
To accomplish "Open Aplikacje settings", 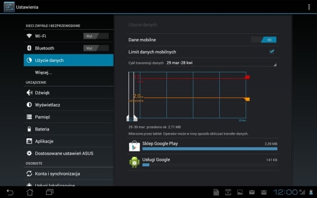I will (69, 141).
